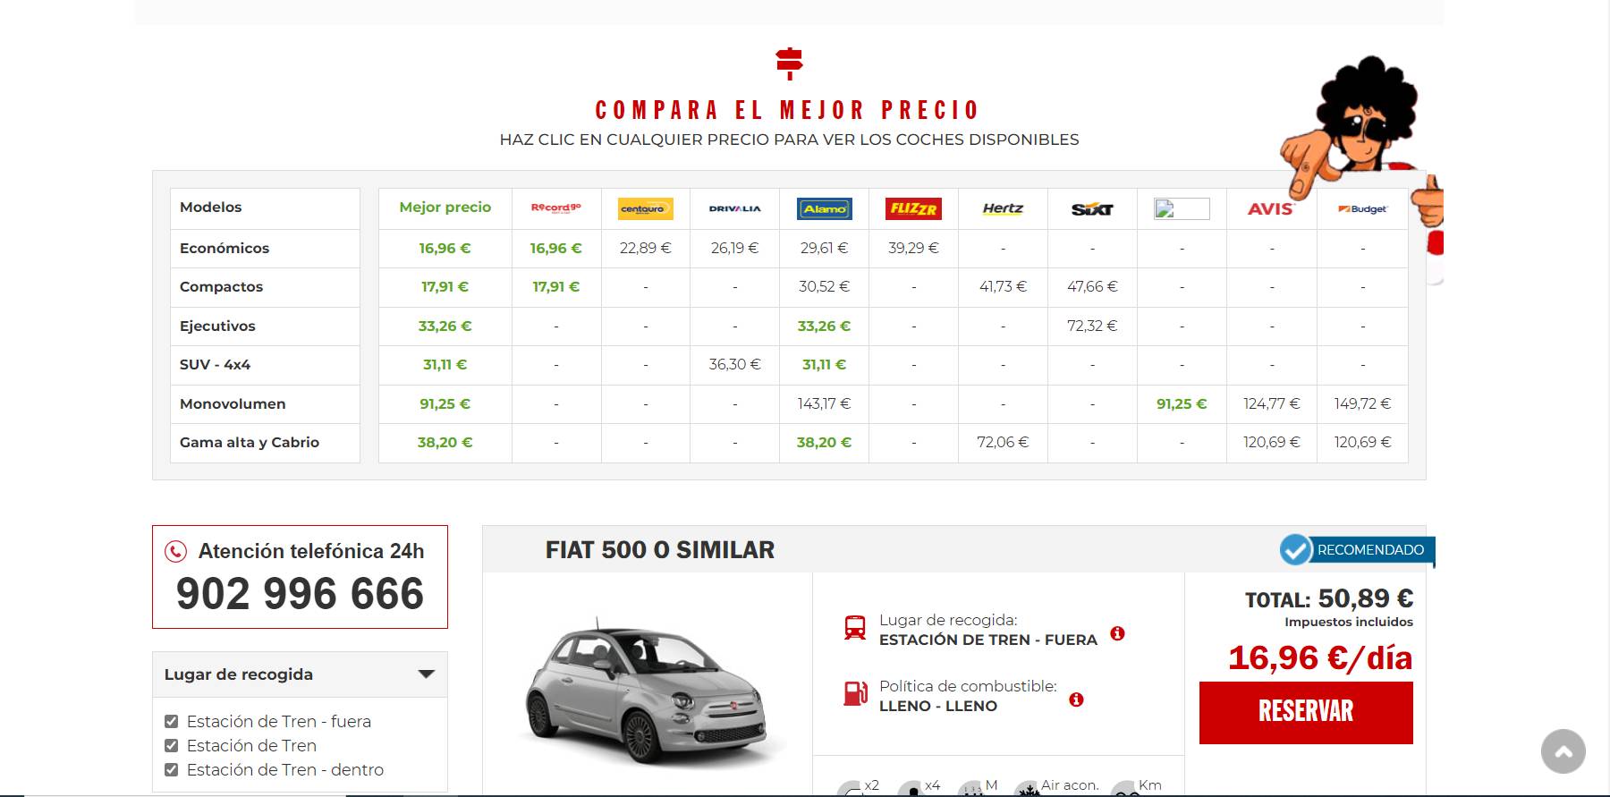Select Alamo SUV - 4x4 price 31,11 €

click(x=824, y=365)
